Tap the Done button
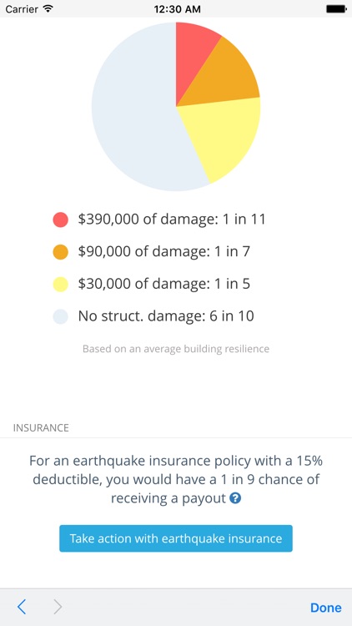This screenshot has width=352, height=626. [x=325, y=608]
